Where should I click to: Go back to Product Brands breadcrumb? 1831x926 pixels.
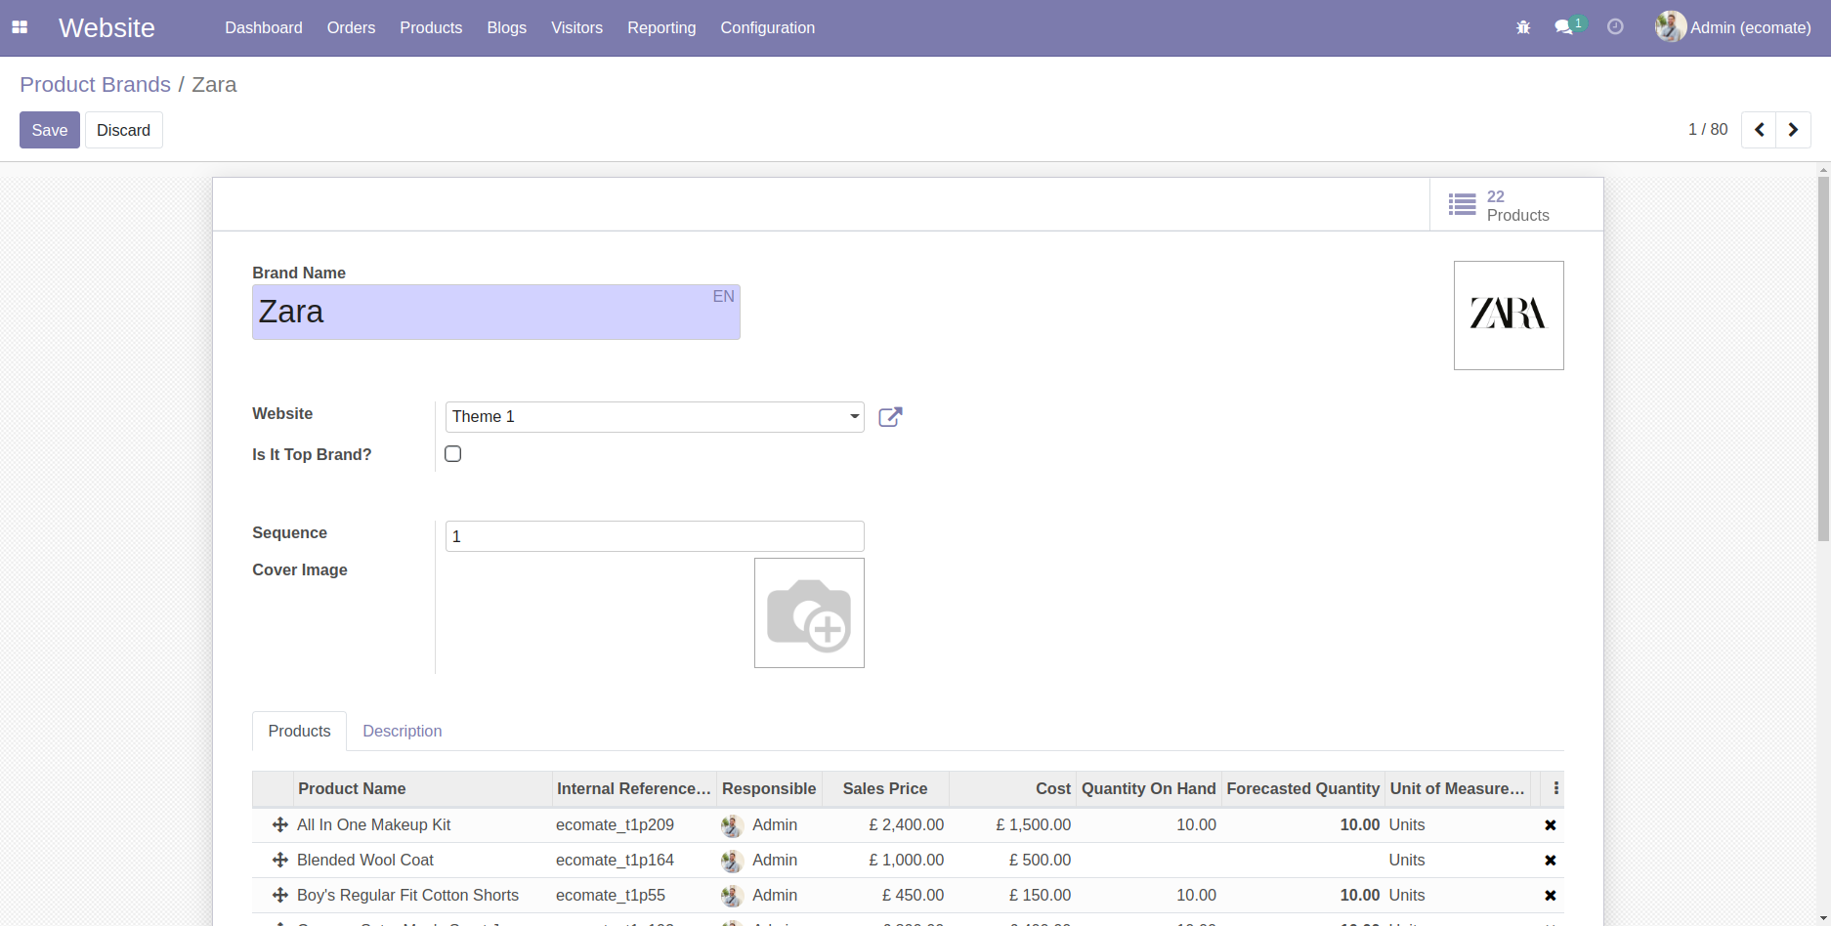(95, 85)
